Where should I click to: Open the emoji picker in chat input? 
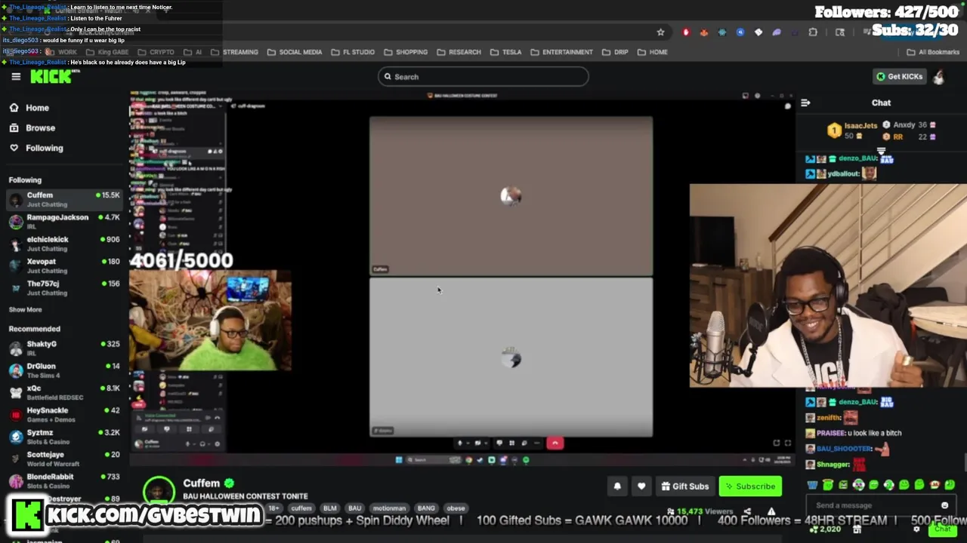[x=944, y=505]
